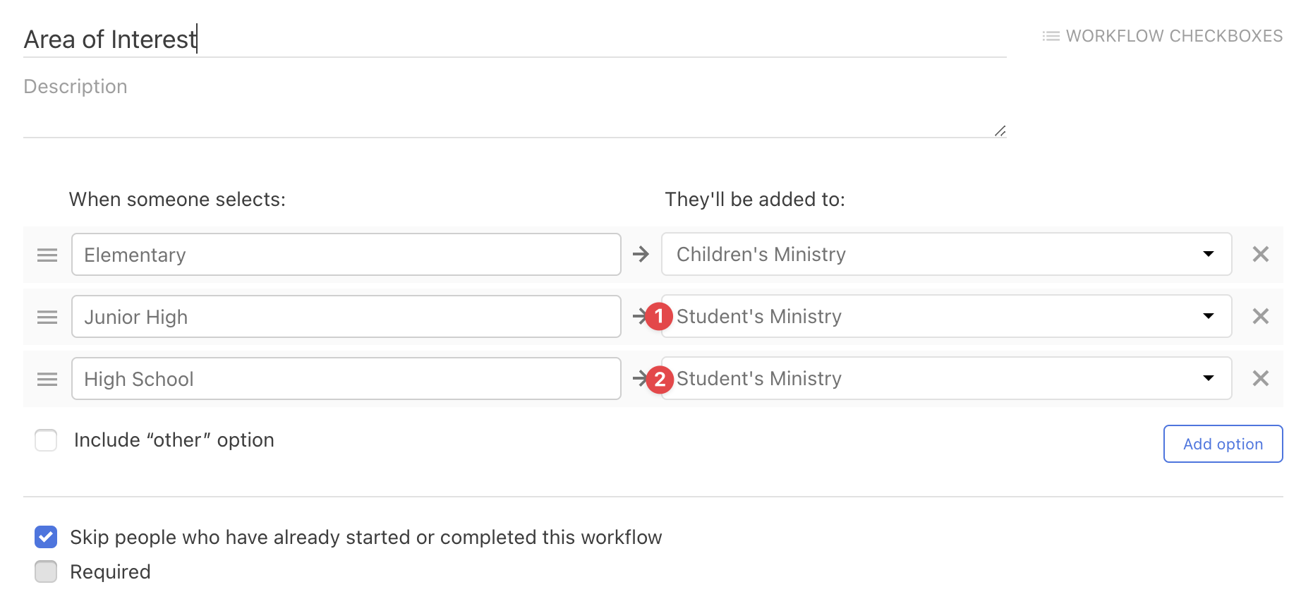Uncheck Skip people who already started workflow

coord(47,537)
